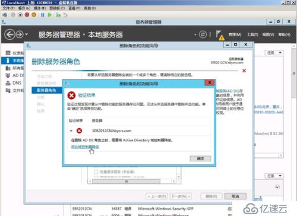Go back in Server Manager
Viewport: 297px width, 216px height.
click(x=10, y=34)
